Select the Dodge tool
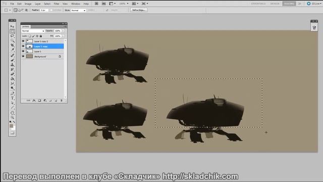 [12, 88]
